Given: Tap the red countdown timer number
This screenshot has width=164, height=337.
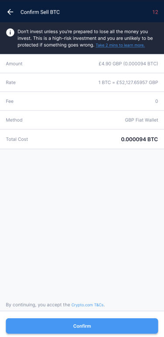Looking at the screenshot, I should click(155, 12).
